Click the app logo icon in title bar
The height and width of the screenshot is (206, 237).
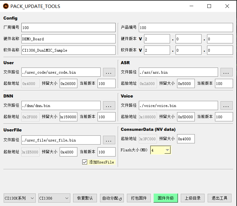[6, 6]
